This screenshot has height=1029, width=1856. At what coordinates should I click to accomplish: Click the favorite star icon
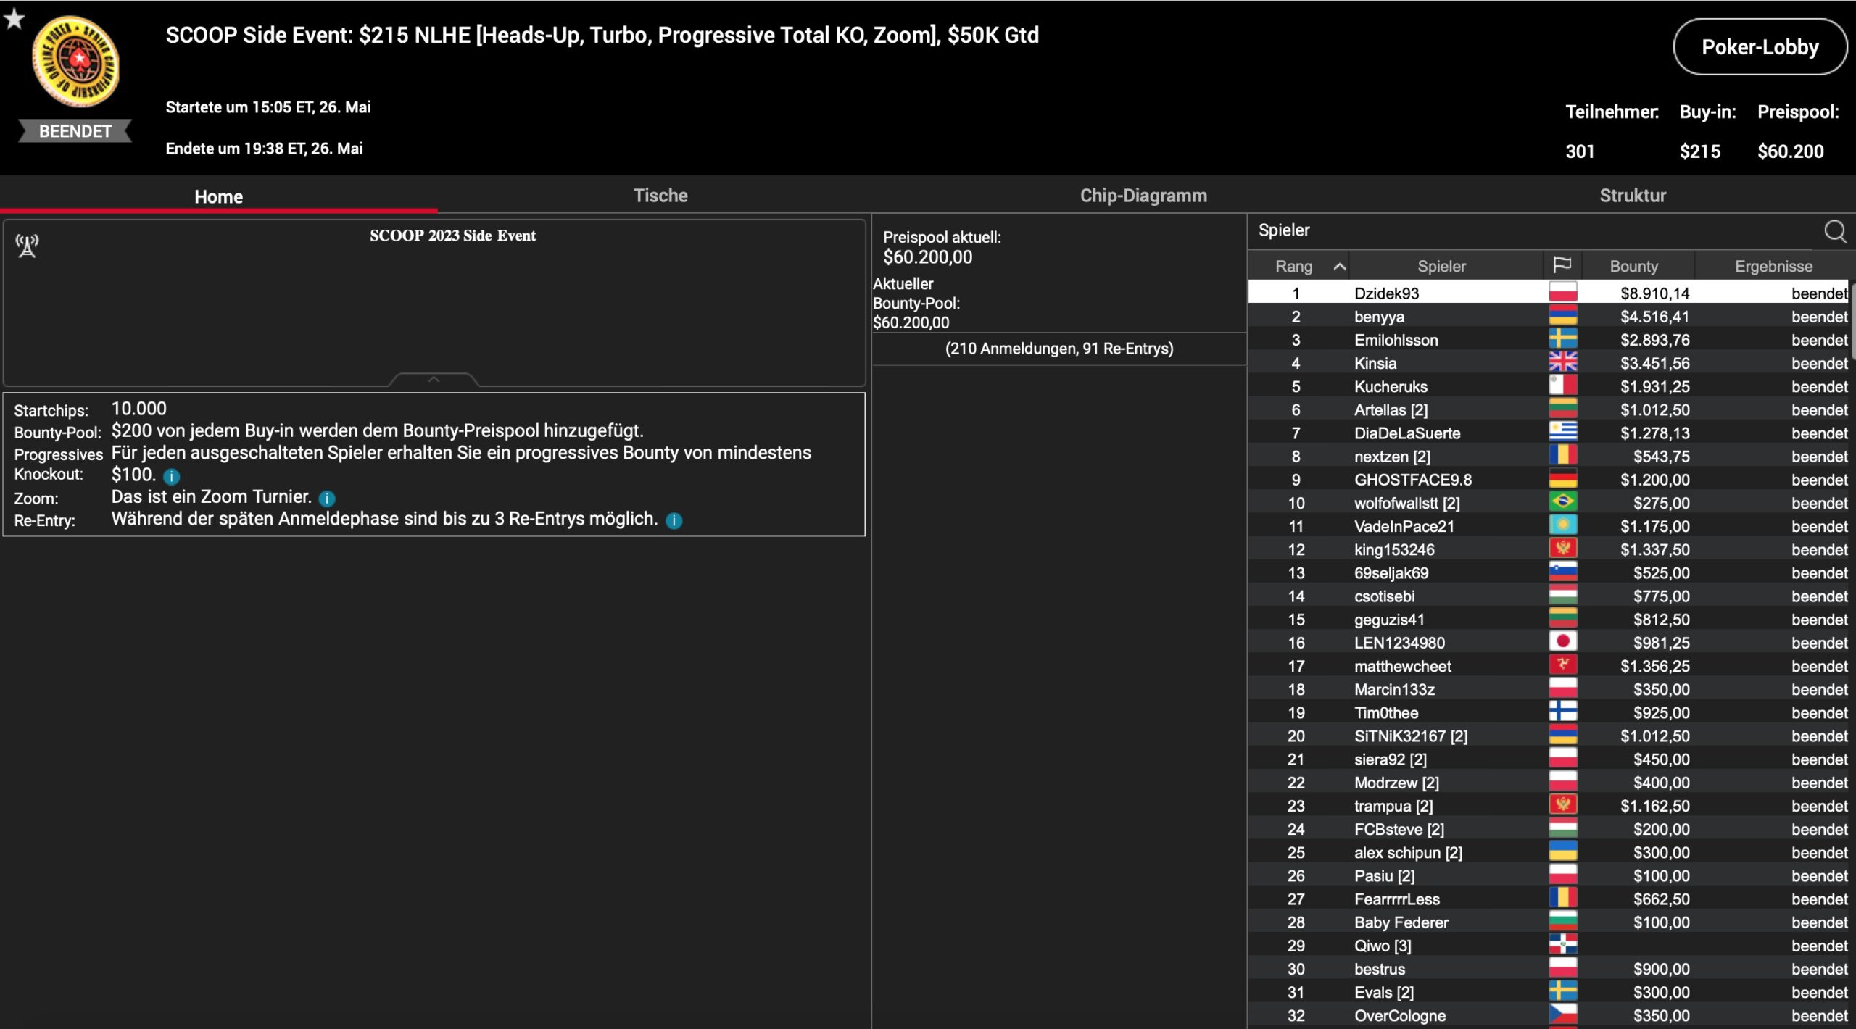(x=14, y=19)
